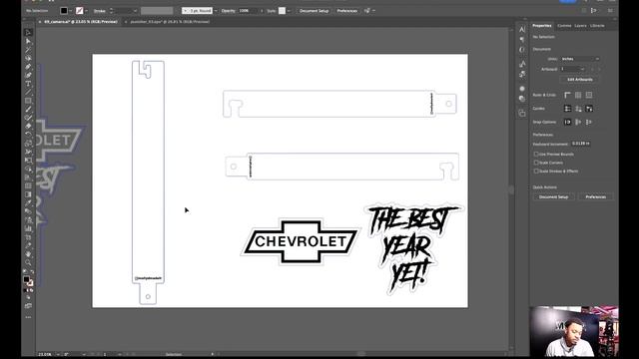Select the Rotate tool

28,135
